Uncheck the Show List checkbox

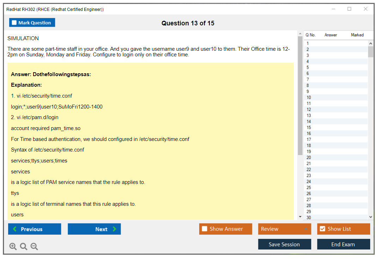(x=322, y=229)
